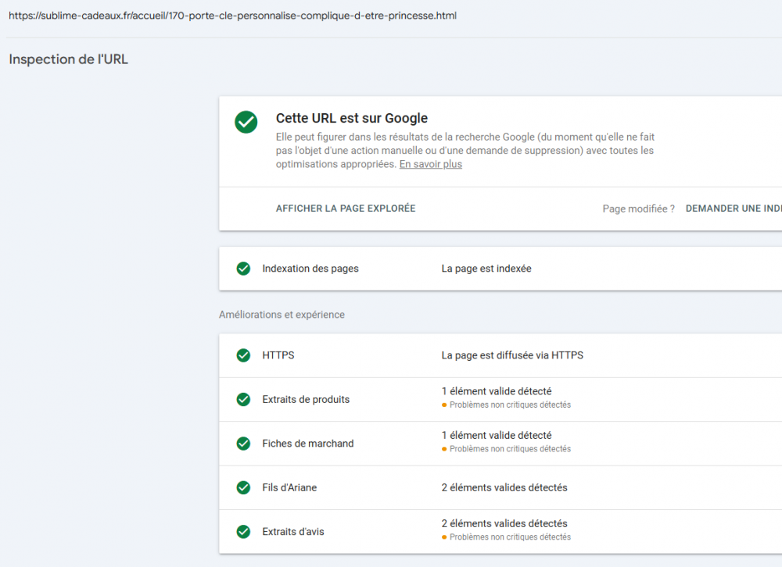Click the green check next to Fils d'Ariane
Viewport: 782px width, 567px height.
point(243,487)
